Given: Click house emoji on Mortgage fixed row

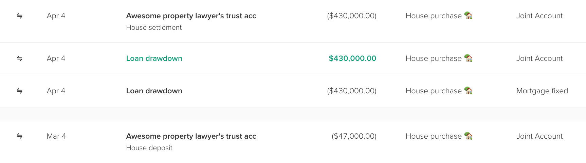Looking at the screenshot, I should pos(469,91).
